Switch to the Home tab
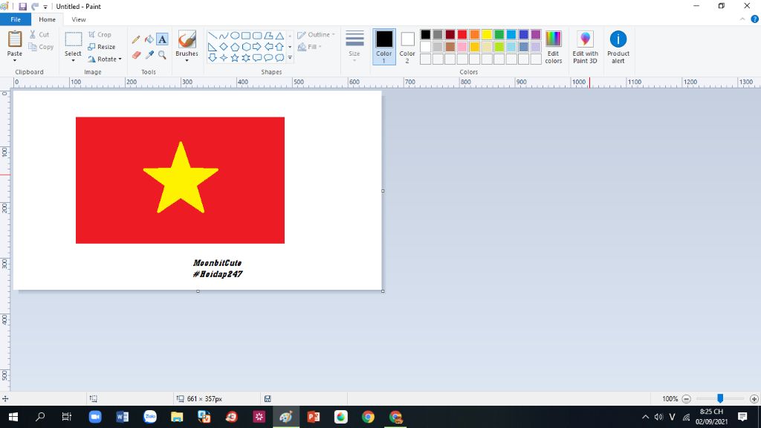The height and width of the screenshot is (428, 761). click(47, 19)
